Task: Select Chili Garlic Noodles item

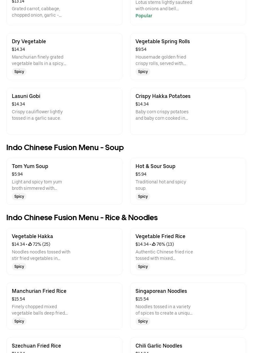Action: [x=159, y=346]
